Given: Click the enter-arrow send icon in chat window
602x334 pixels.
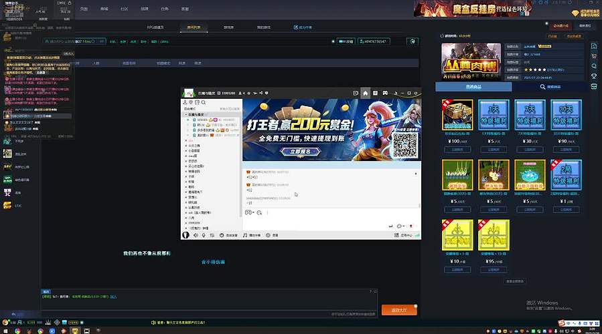Looking at the screenshot, I should (x=390, y=226).
